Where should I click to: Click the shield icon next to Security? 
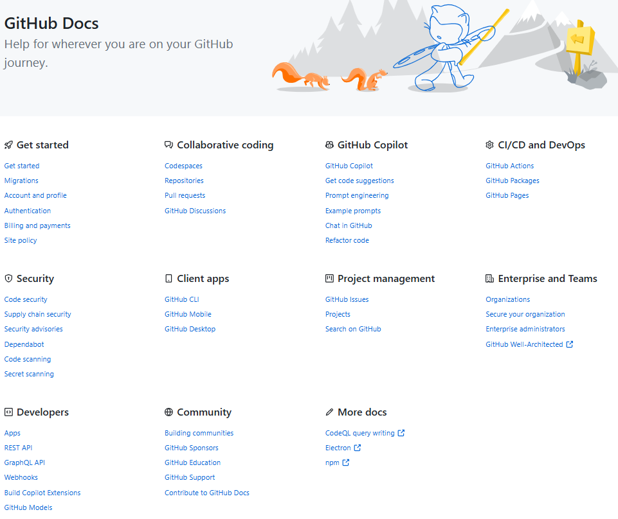click(x=8, y=278)
